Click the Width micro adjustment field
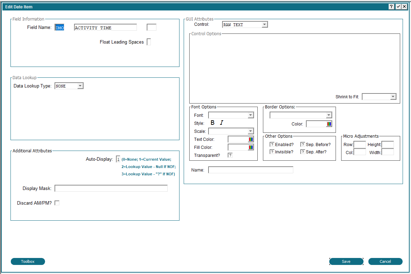The image size is (411, 274). click(x=388, y=152)
